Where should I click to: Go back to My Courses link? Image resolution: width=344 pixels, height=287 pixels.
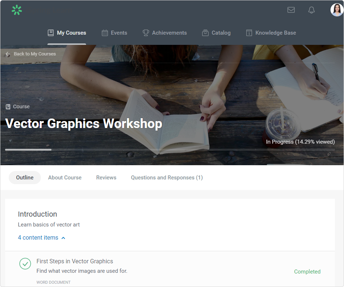tap(35, 54)
